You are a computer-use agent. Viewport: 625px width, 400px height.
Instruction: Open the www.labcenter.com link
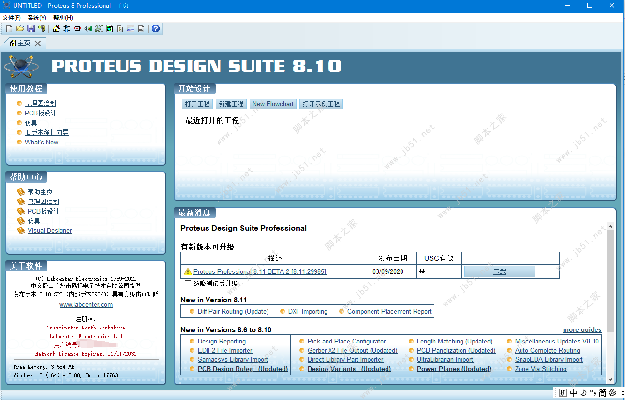pos(86,304)
